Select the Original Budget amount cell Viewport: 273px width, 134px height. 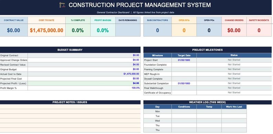pos(84,70)
